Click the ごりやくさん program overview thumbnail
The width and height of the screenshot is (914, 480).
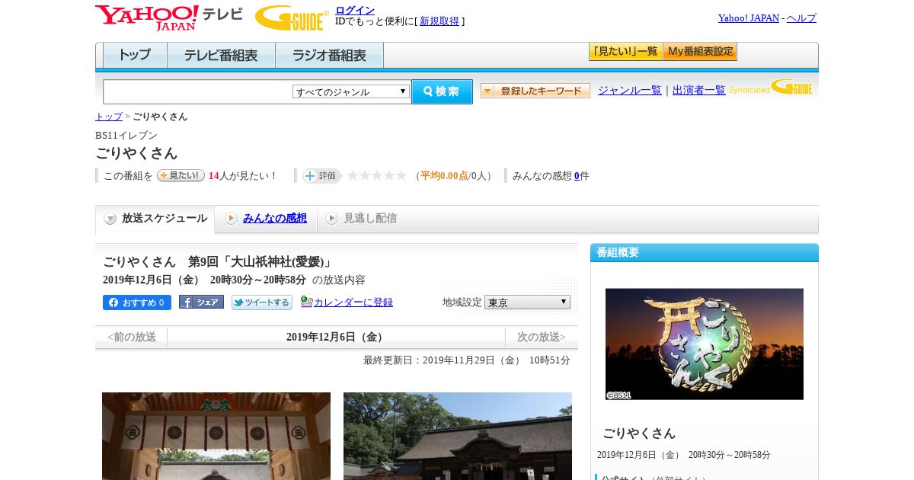[705, 344]
